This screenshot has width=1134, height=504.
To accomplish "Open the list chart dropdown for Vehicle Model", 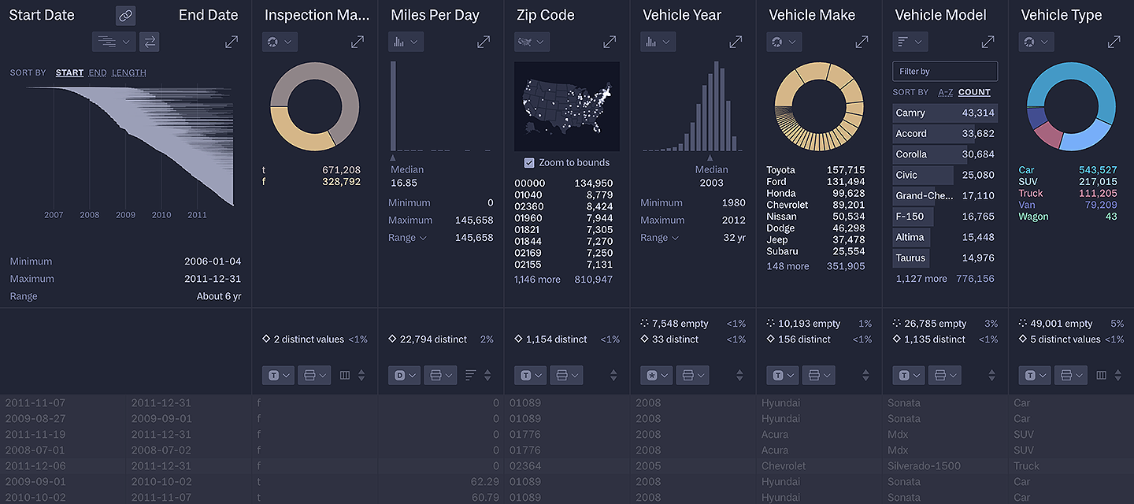I will click(x=910, y=41).
